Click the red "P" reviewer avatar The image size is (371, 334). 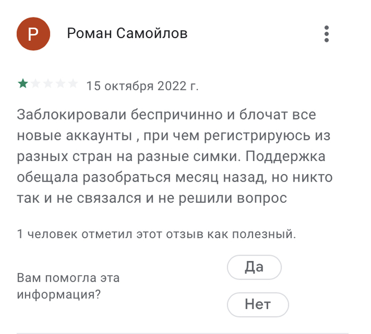coord(33,34)
